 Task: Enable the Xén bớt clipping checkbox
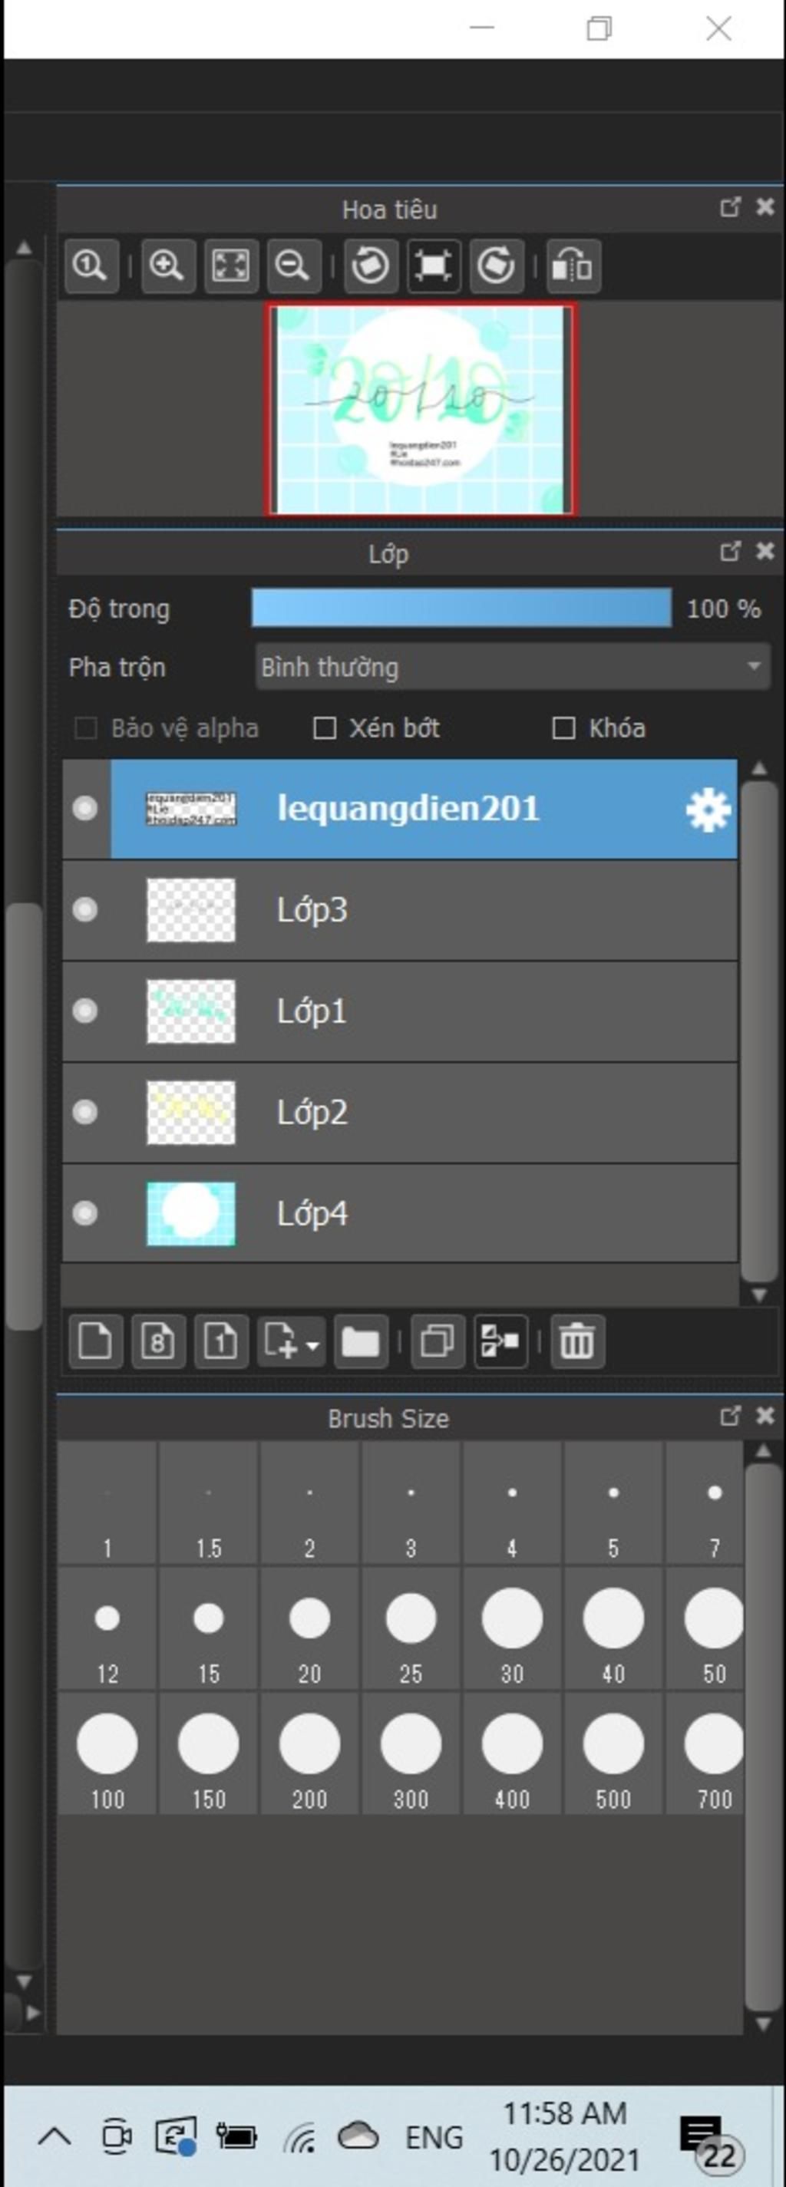[324, 727]
